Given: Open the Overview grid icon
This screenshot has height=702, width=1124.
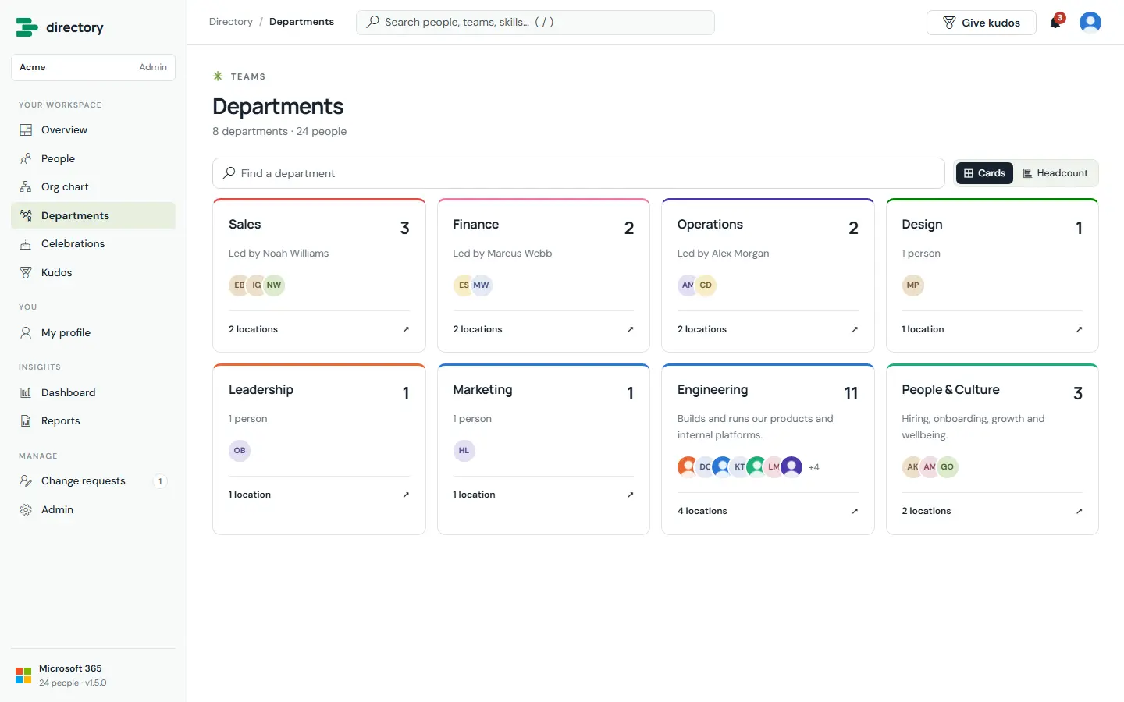Looking at the screenshot, I should click(26, 130).
